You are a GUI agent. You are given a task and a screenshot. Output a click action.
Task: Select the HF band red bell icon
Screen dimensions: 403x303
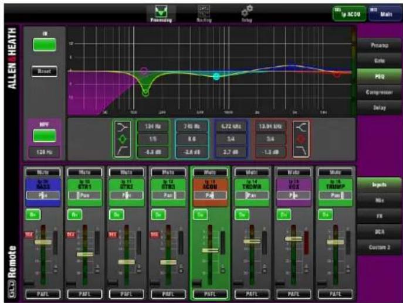(x=301, y=139)
